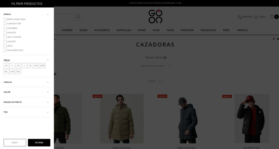279x149 pixels.
Task: Check the Born Living Yoga brand
Action: point(5,19)
